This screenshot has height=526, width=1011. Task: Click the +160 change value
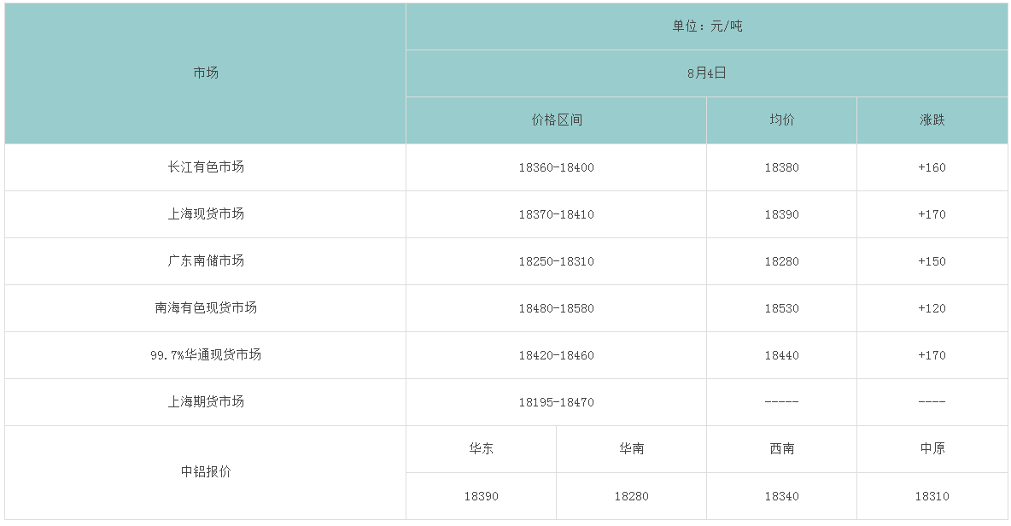point(932,167)
